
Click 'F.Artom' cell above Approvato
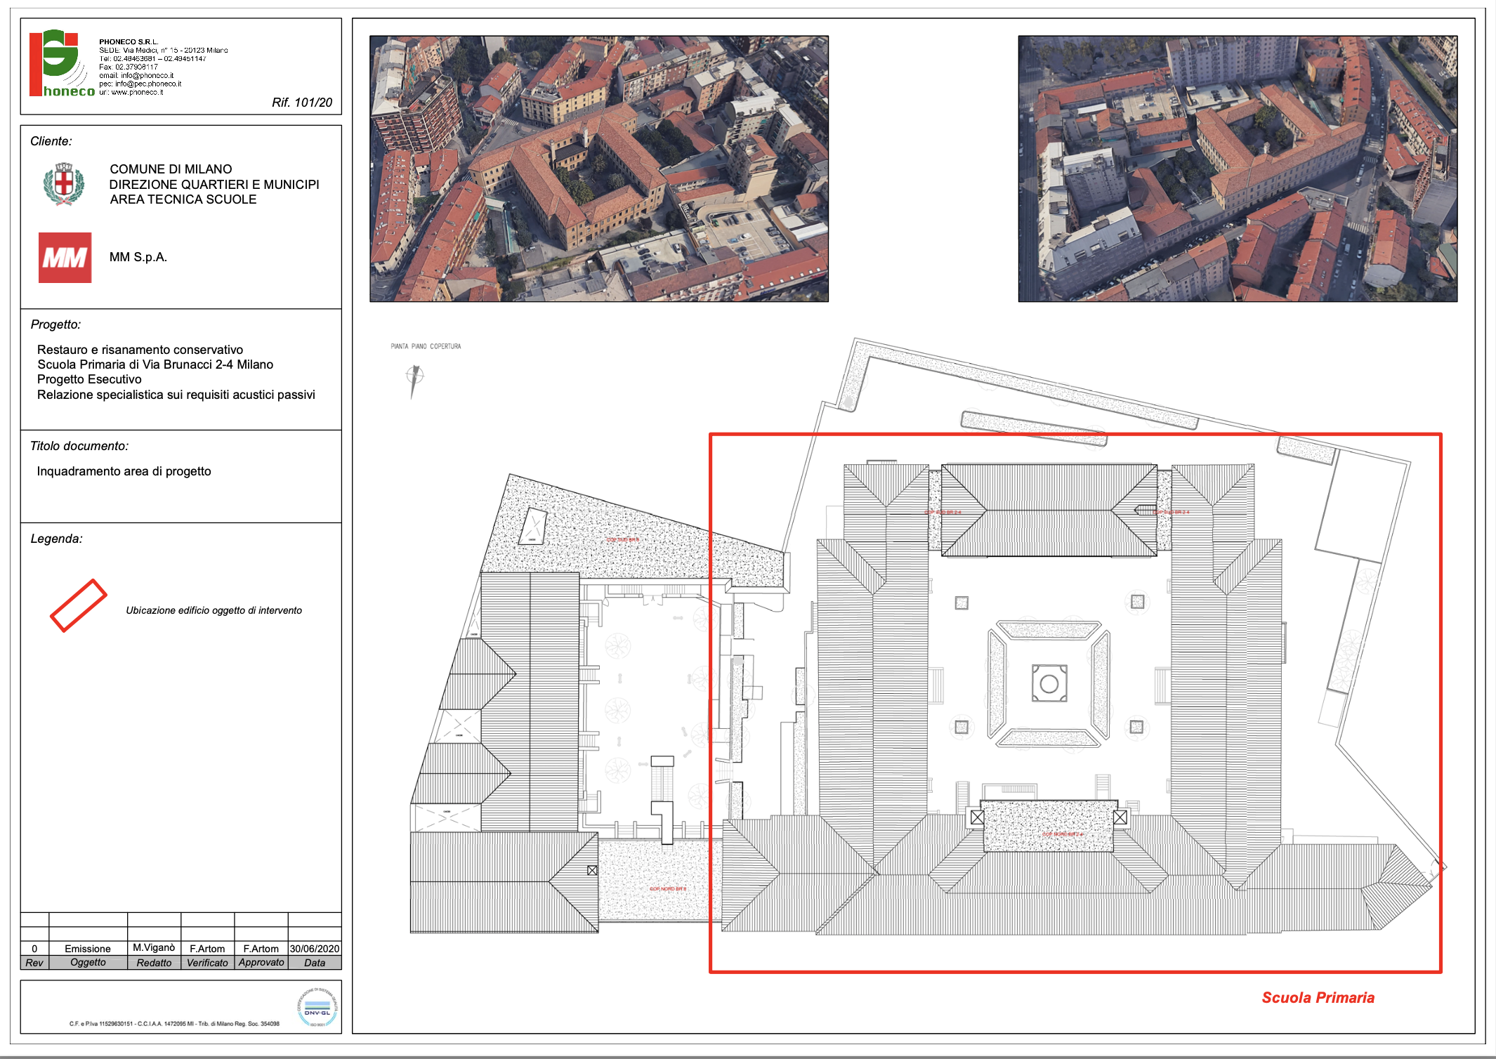click(261, 949)
